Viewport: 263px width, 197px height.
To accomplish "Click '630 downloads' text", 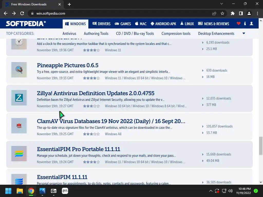I will (x=217, y=70).
